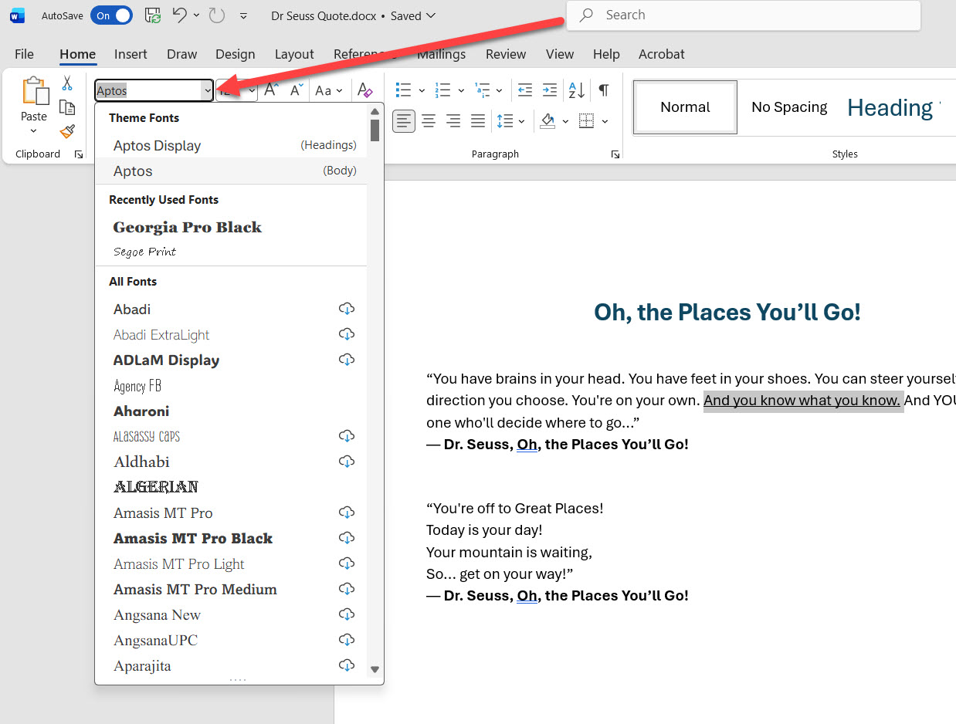Toggle the AutoSave switch
Screen dimensions: 956x724
111,15
